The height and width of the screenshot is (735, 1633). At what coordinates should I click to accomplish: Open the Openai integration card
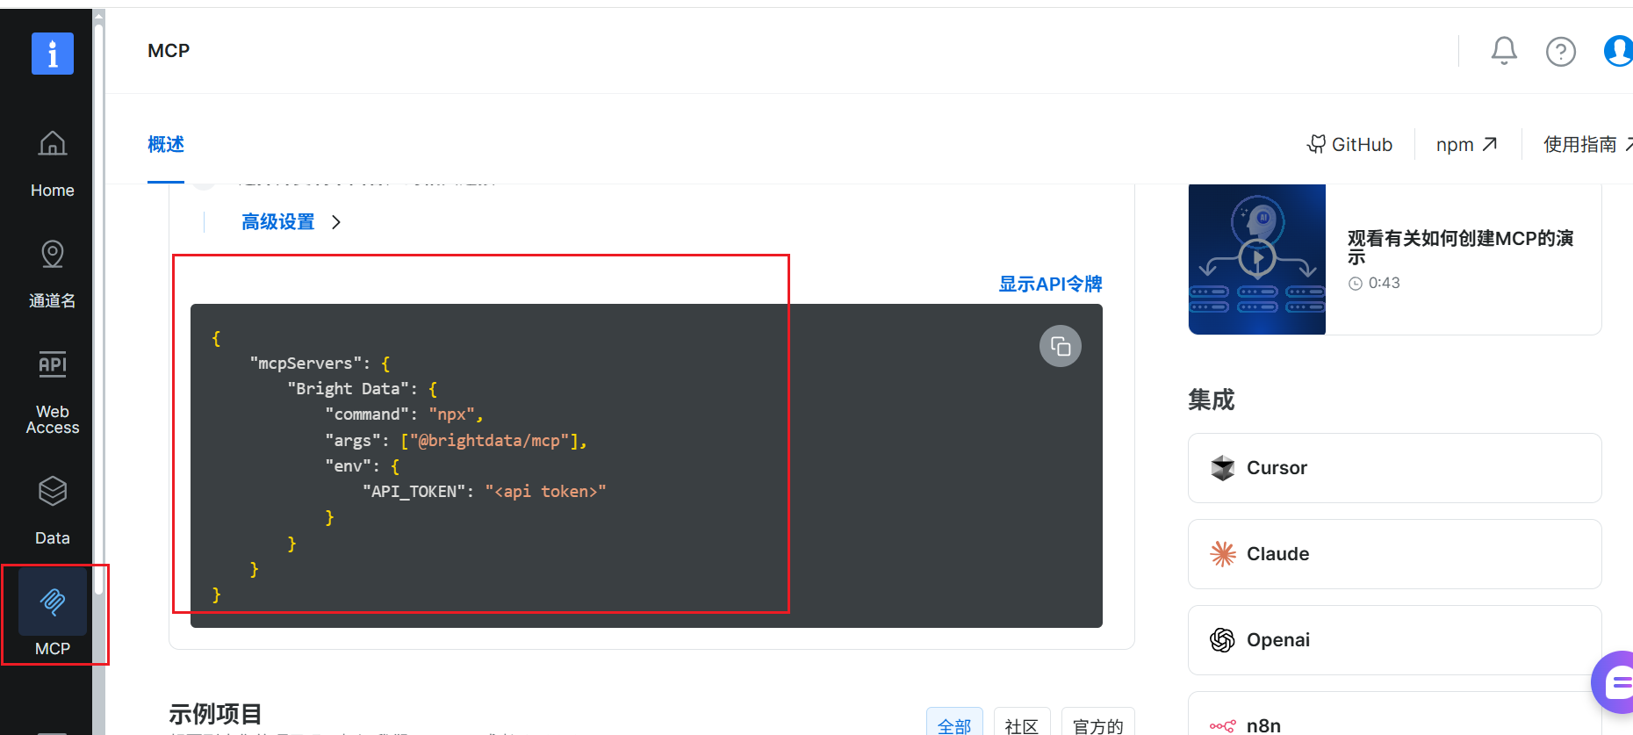point(1394,640)
